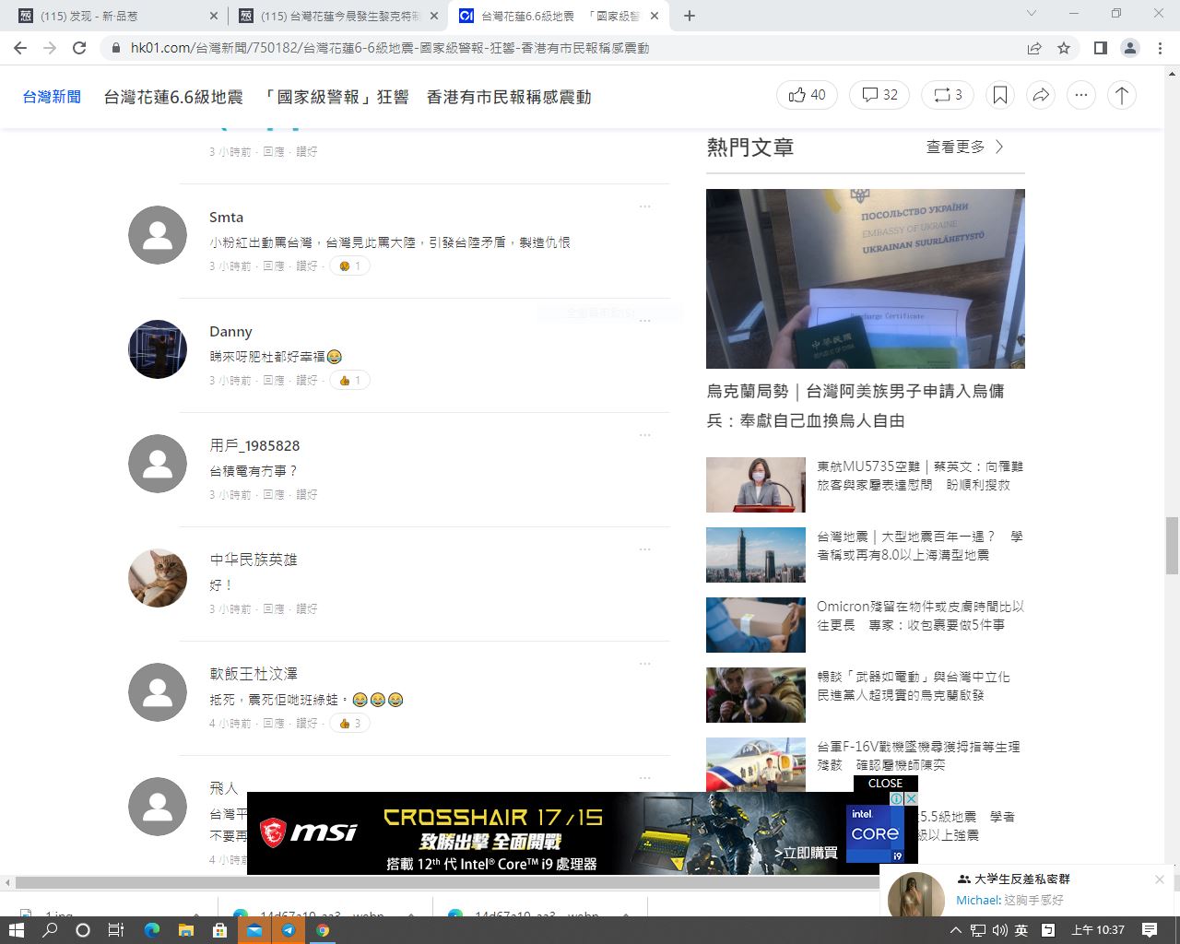Open options menu on 用戶_1985828's comment

tap(645, 435)
